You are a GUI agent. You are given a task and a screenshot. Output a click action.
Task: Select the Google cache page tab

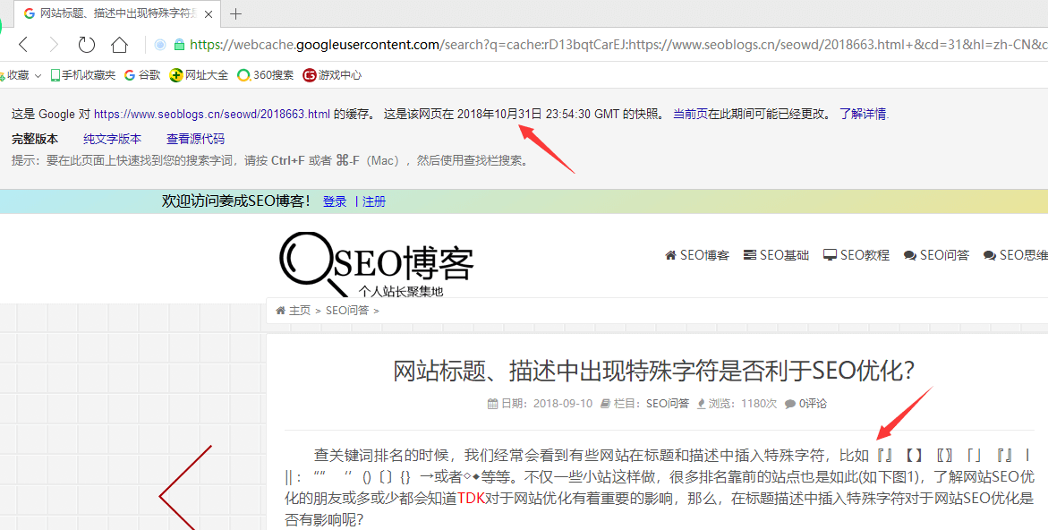117,13
